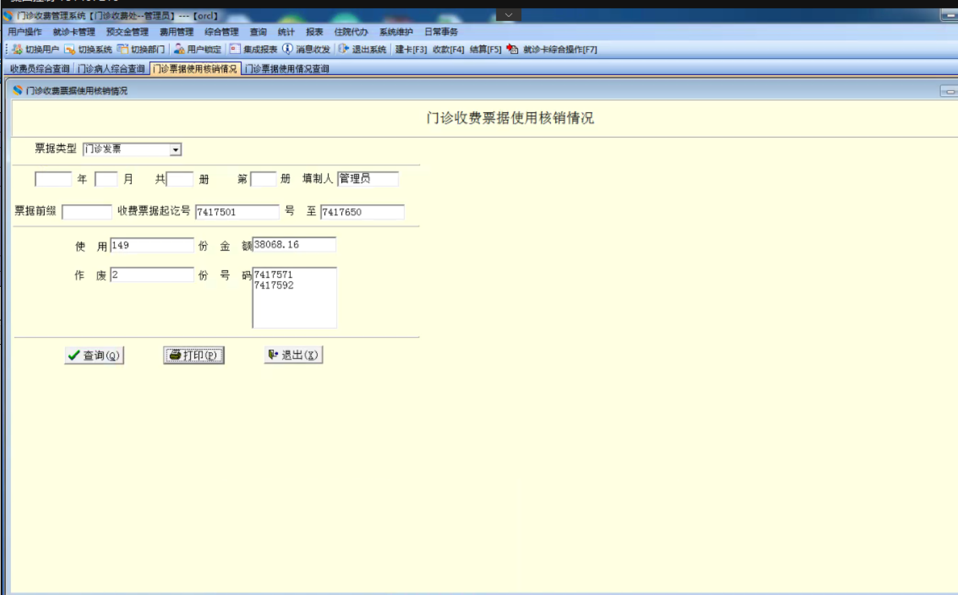Click the year (年) input field

[x=53, y=179]
